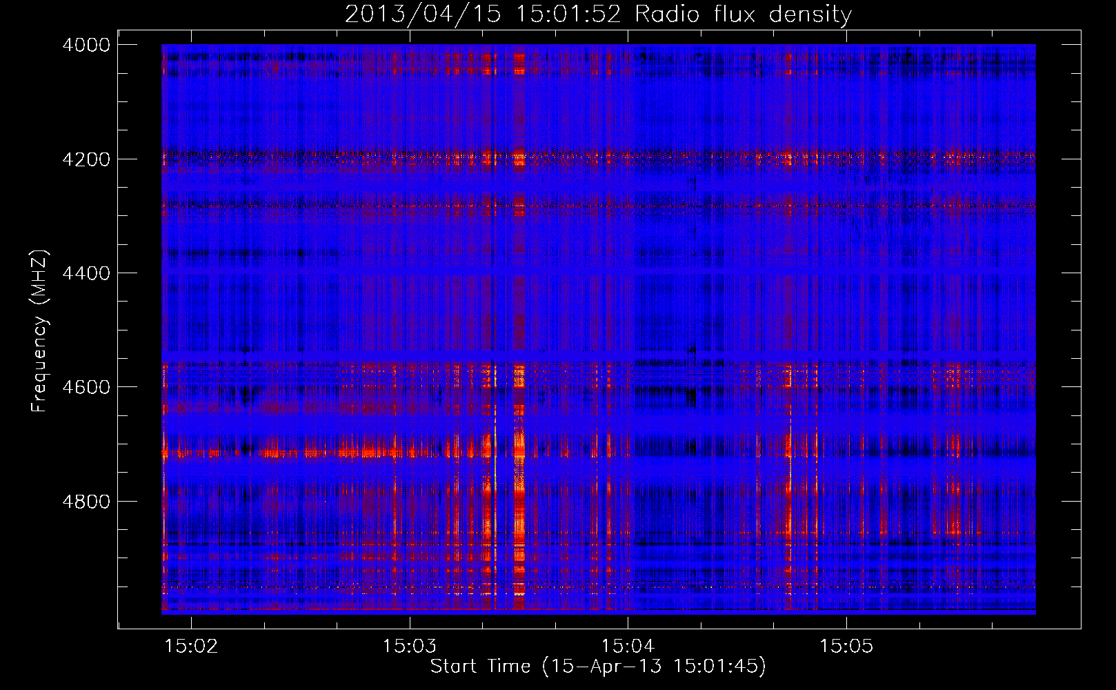Image resolution: width=1116 pixels, height=690 pixels.
Task: Click the 4800 frequency tick label
Action: click(x=86, y=501)
